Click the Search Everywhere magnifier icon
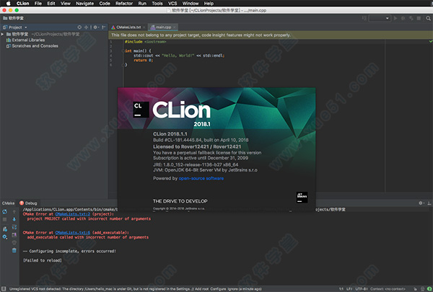This screenshot has width=433, height=292. point(428,18)
